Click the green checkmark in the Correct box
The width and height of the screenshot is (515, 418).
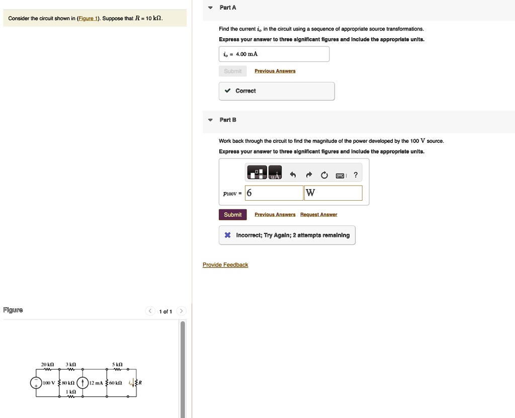[x=229, y=91]
